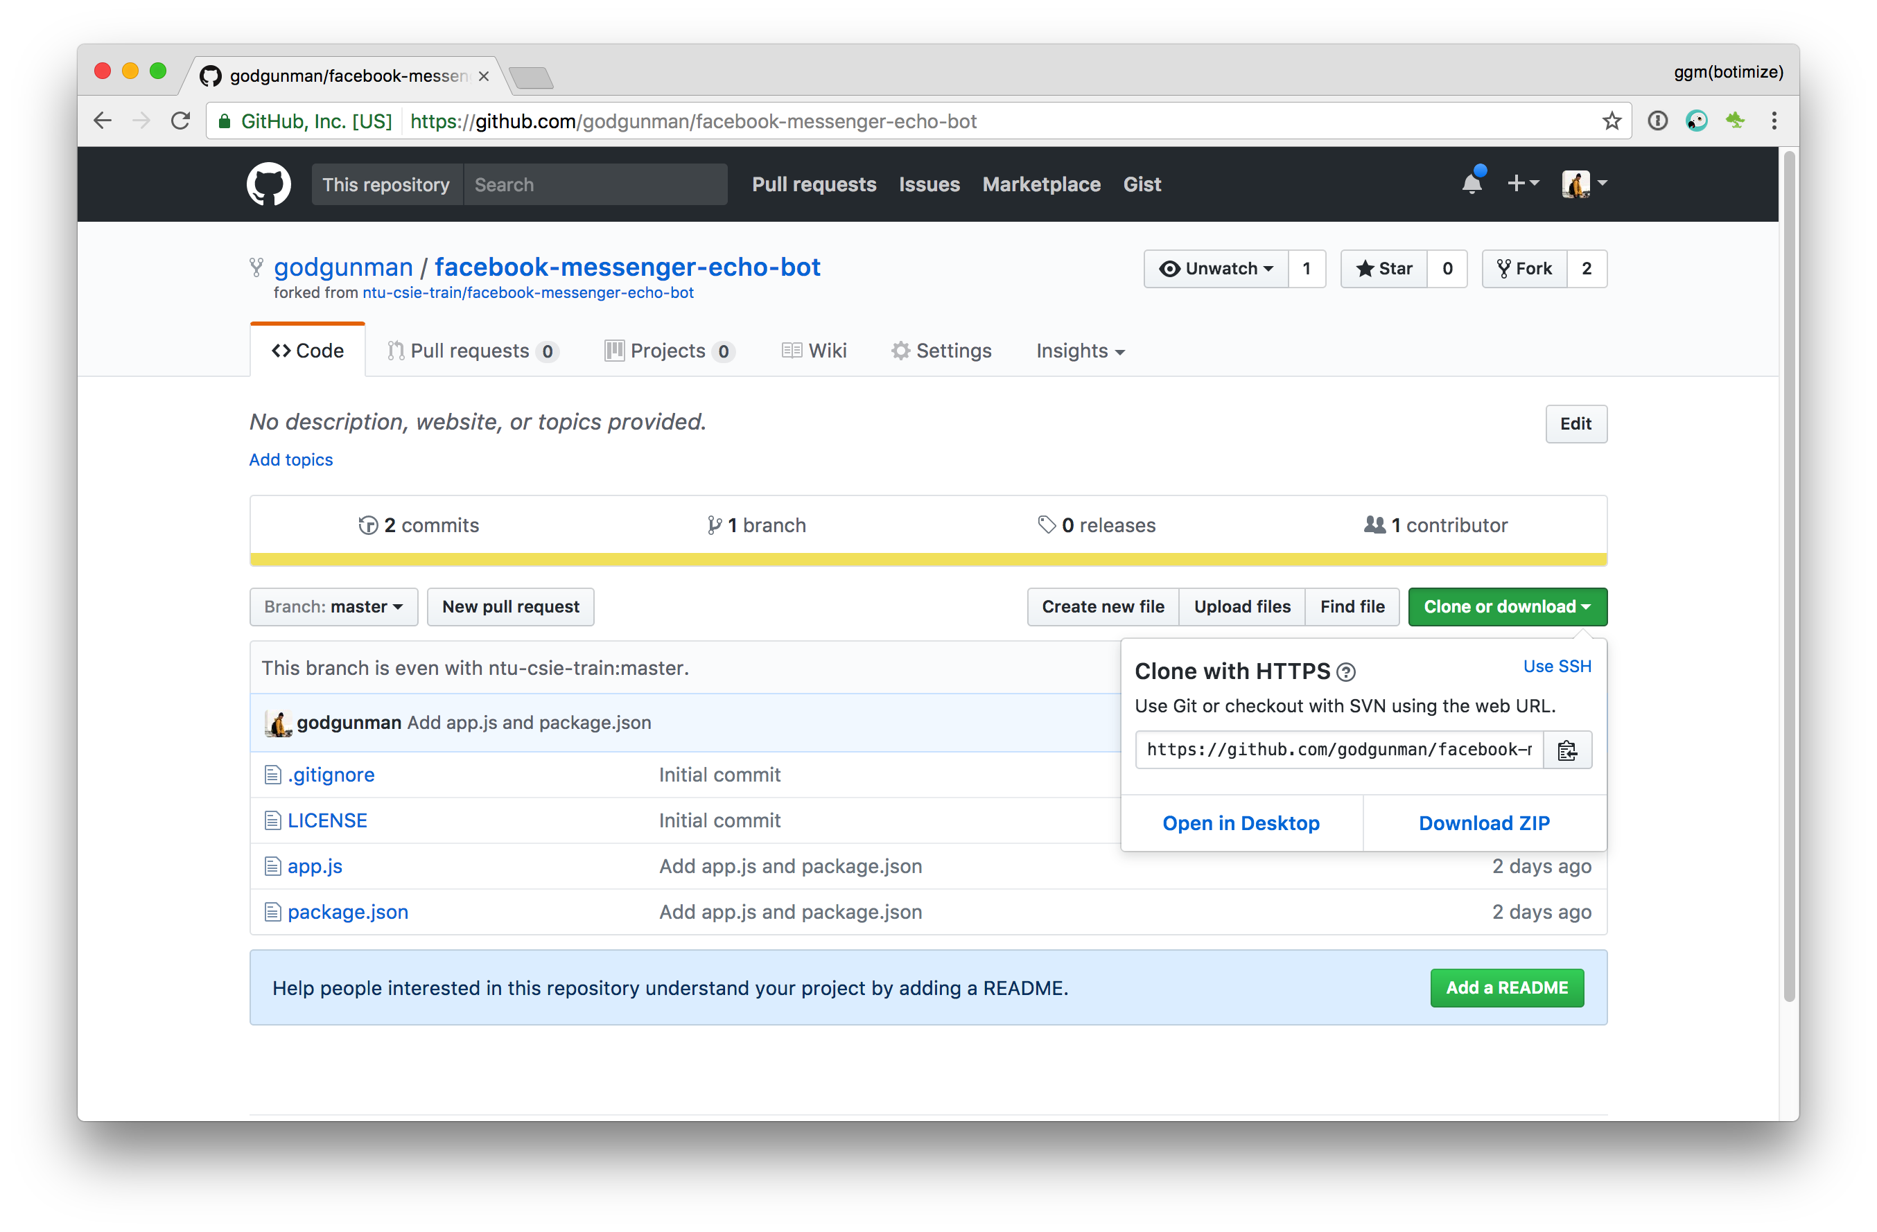Edit the repository description
The height and width of the screenshot is (1232, 1877).
[x=1575, y=424]
